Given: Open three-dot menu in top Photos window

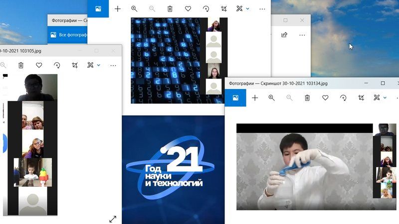Looking at the screenshot, I should click(x=262, y=9).
